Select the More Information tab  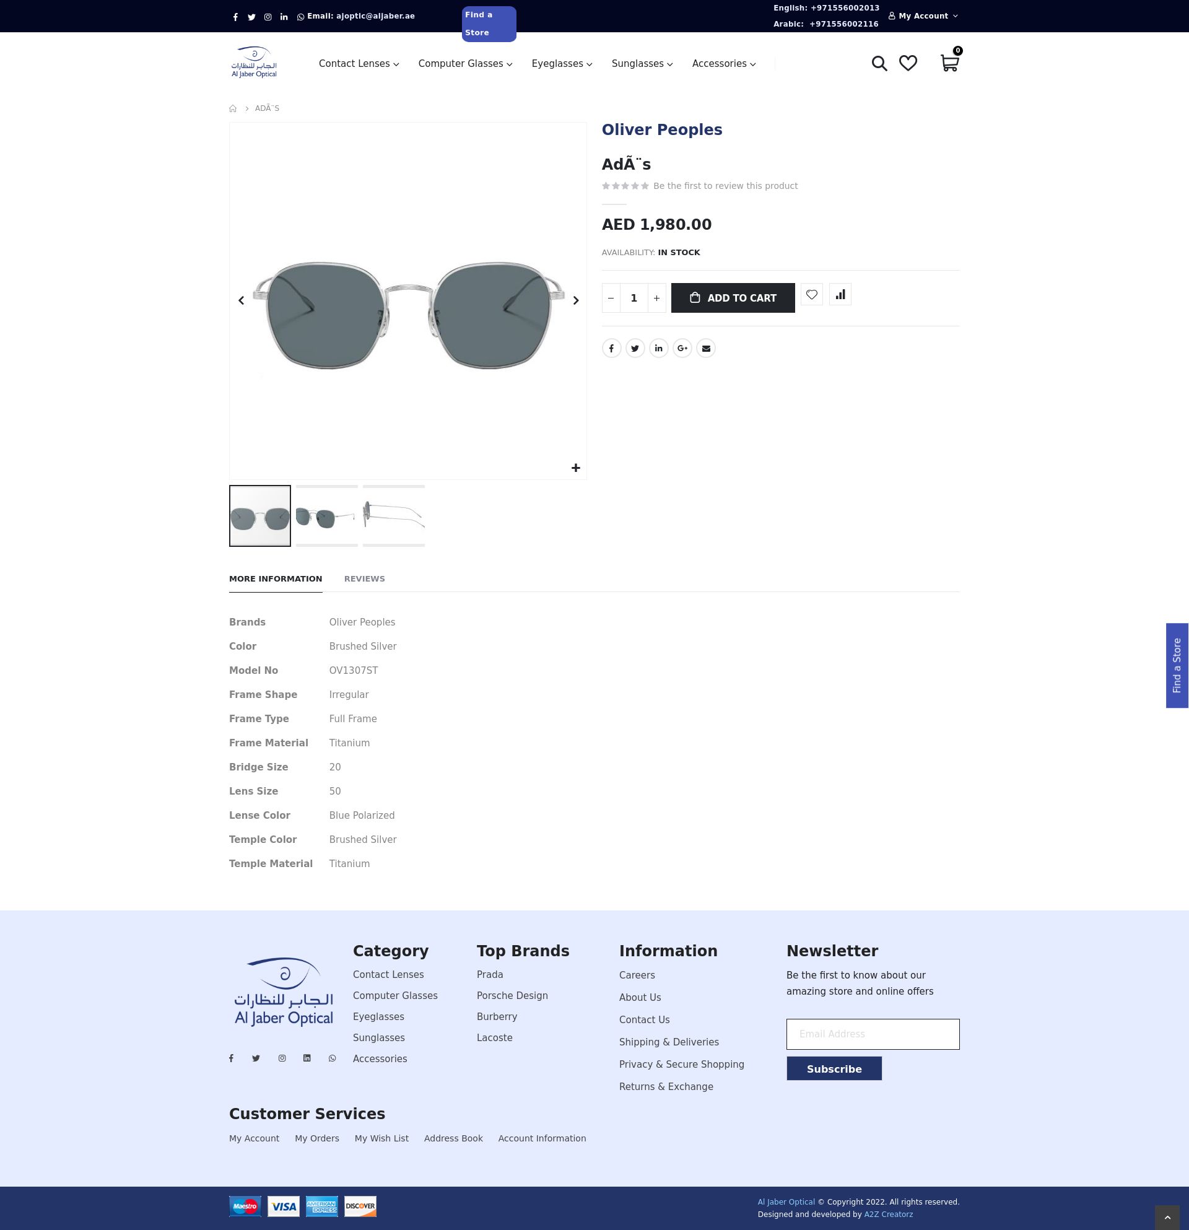276,578
